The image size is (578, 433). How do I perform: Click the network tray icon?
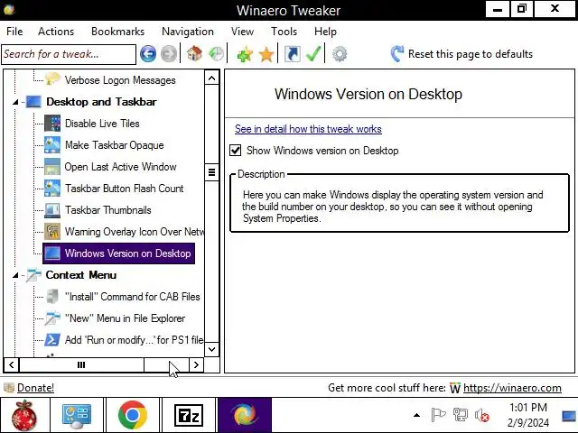pyautogui.click(x=460, y=415)
